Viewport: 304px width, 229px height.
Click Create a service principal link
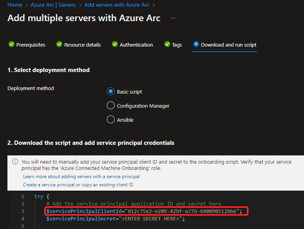pos(78,185)
